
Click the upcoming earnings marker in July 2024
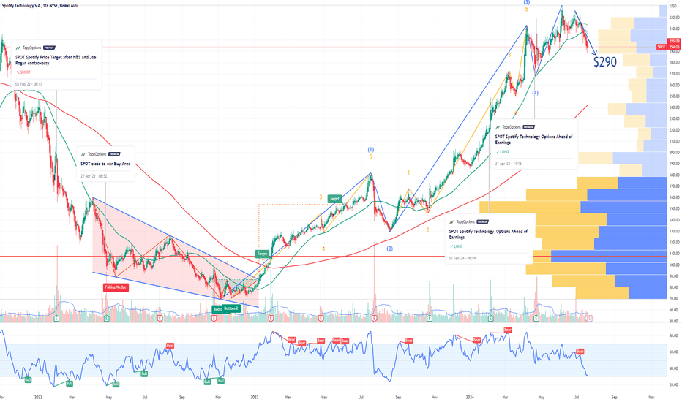coord(589,319)
